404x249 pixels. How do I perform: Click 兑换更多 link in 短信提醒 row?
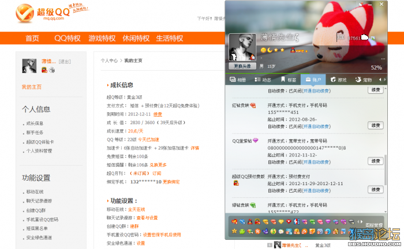pos(158,165)
